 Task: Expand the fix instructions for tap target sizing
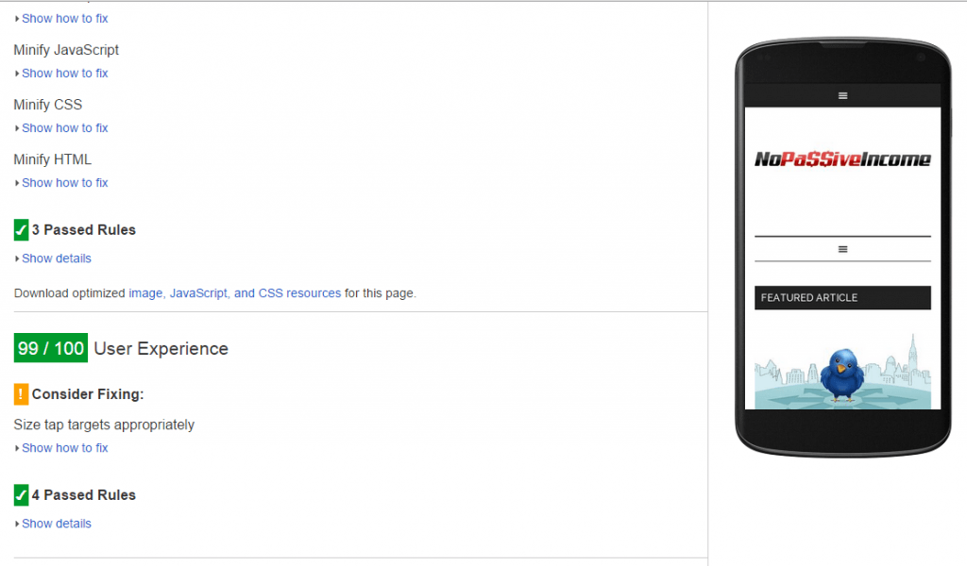pyautogui.click(x=63, y=448)
